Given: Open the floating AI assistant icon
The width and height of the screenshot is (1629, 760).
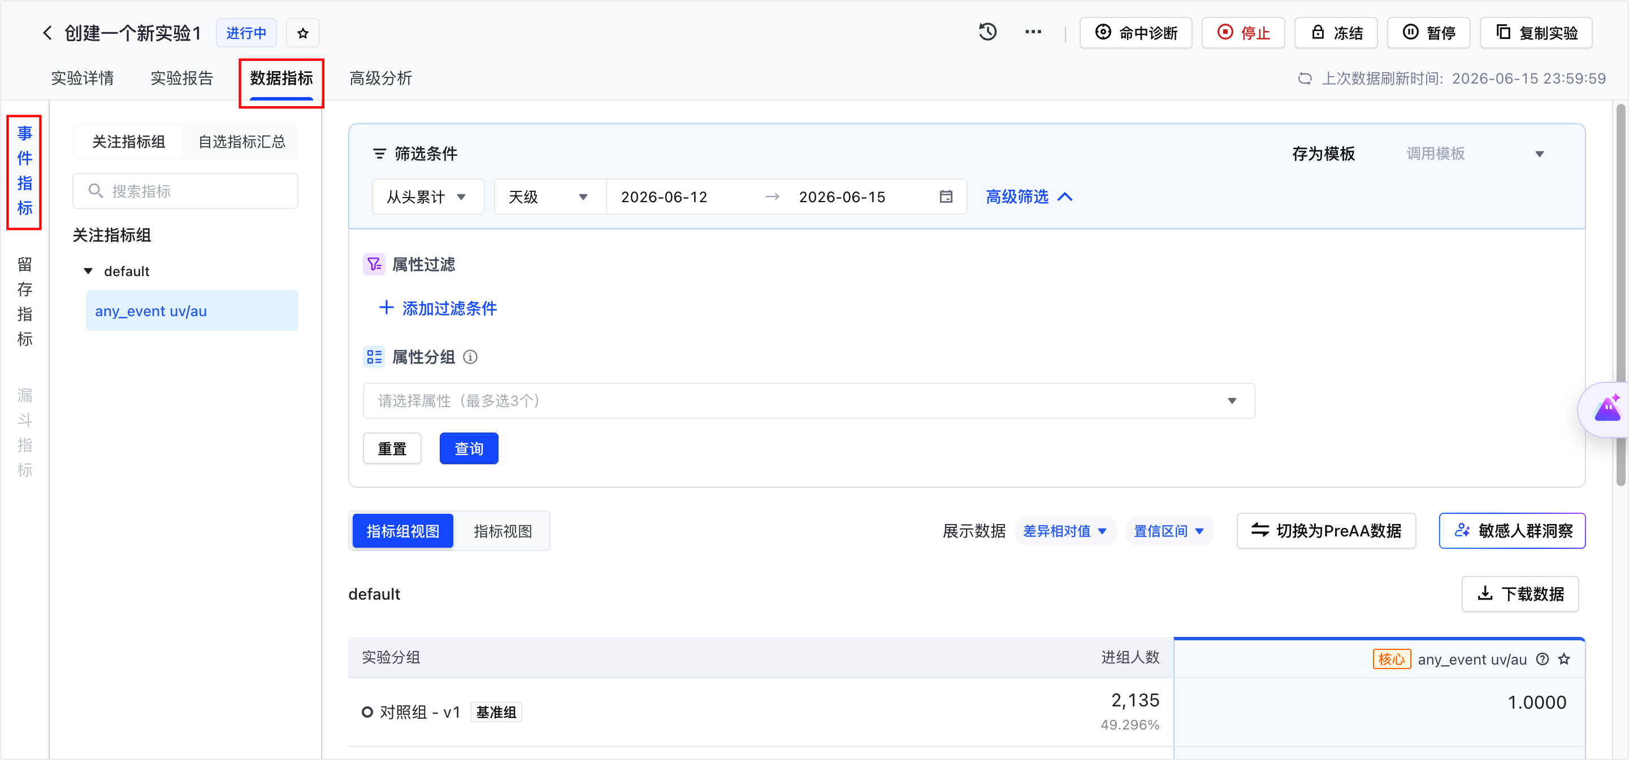Looking at the screenshot, I should tap(1608, 409).
